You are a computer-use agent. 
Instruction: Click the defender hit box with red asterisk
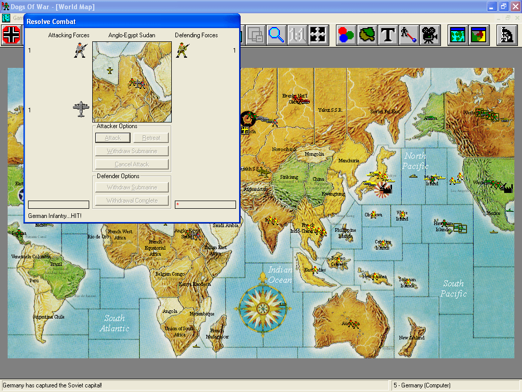[x=205, y=205]
